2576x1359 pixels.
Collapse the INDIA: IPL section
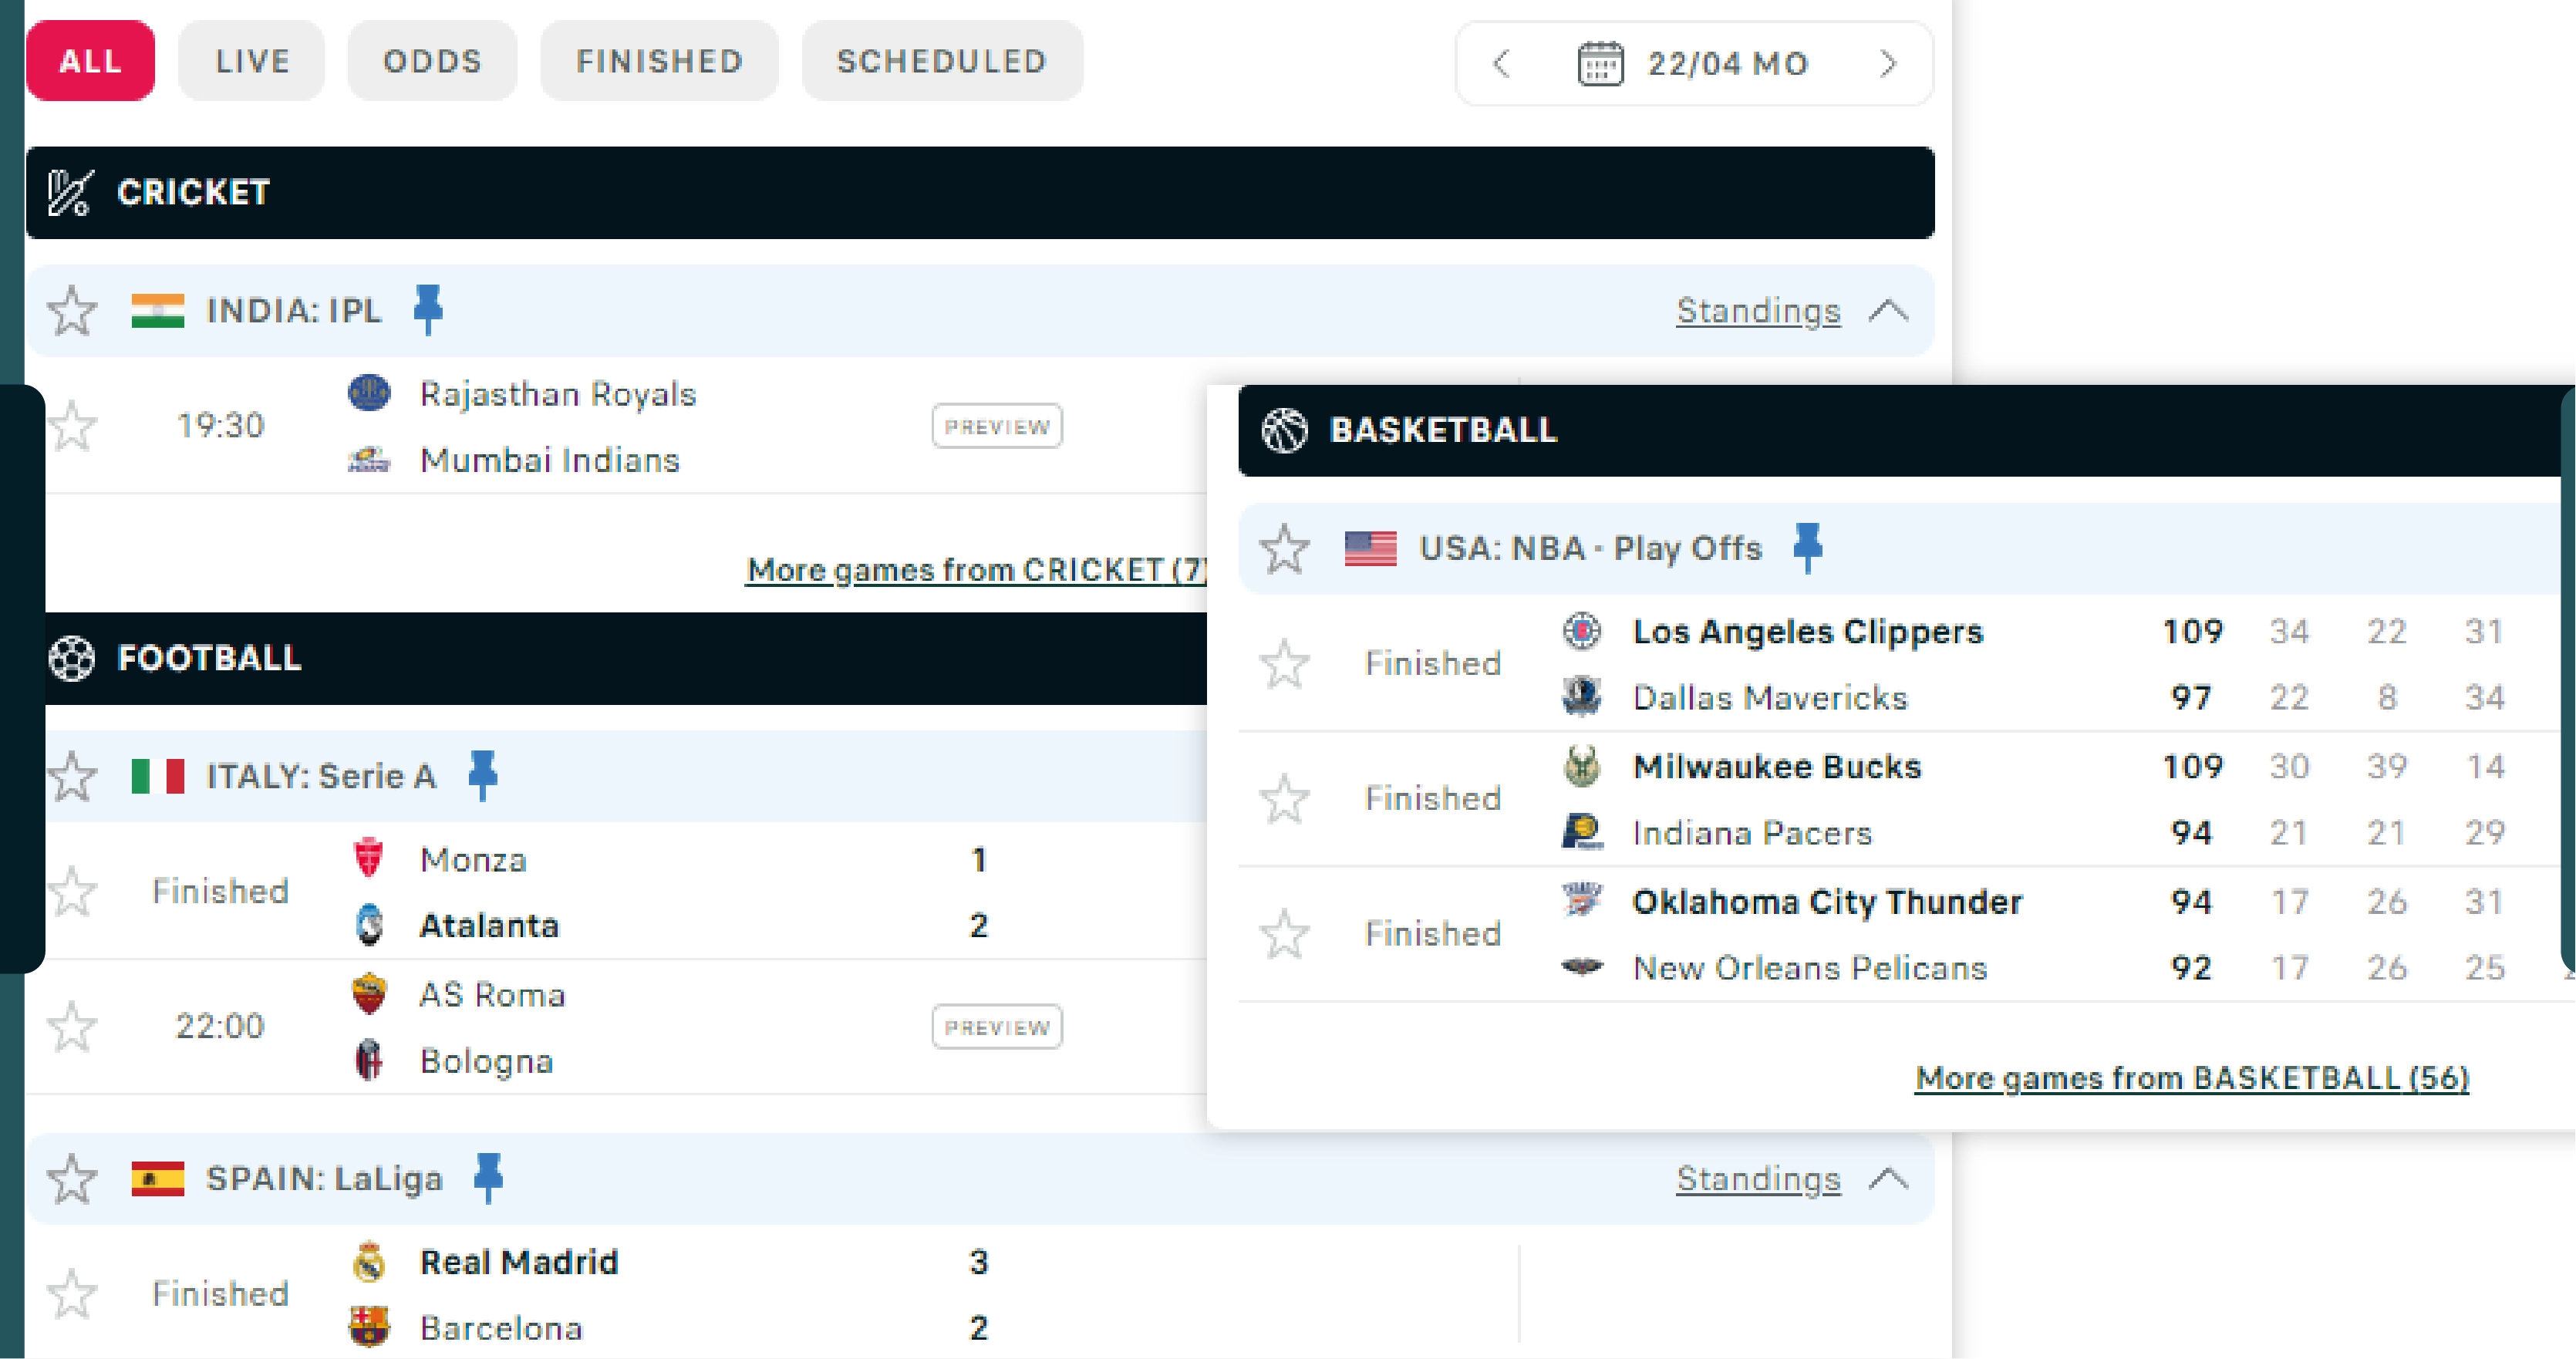(1889, 311)
